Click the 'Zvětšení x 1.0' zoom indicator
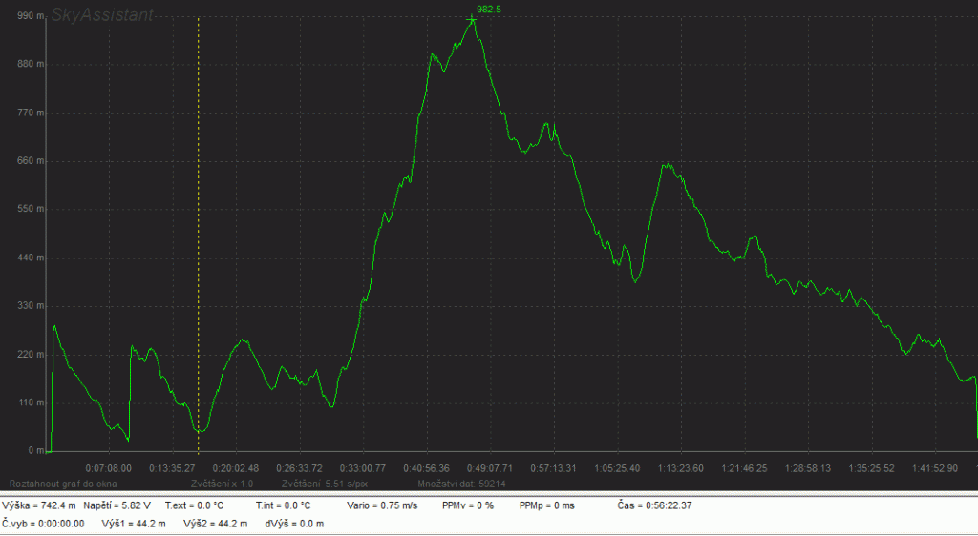Viewport: 978px width, 536px height. (222, 484)
